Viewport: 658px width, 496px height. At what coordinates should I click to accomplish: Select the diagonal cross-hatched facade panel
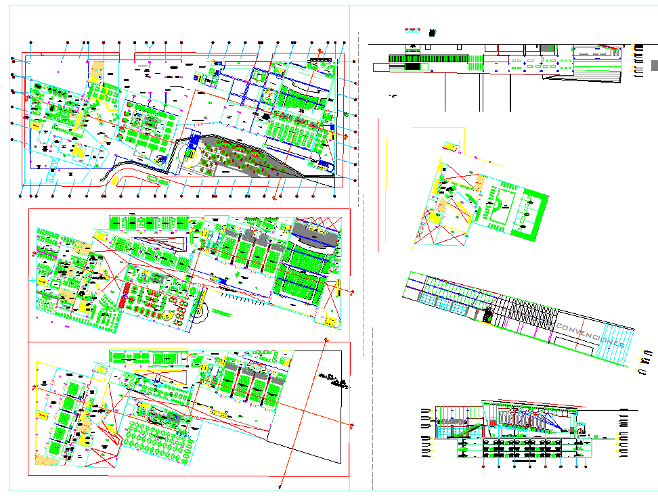[x=525, y=313]
